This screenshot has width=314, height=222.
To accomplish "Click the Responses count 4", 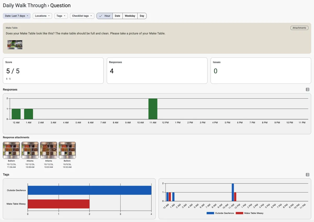I will (x=112, y=71).
